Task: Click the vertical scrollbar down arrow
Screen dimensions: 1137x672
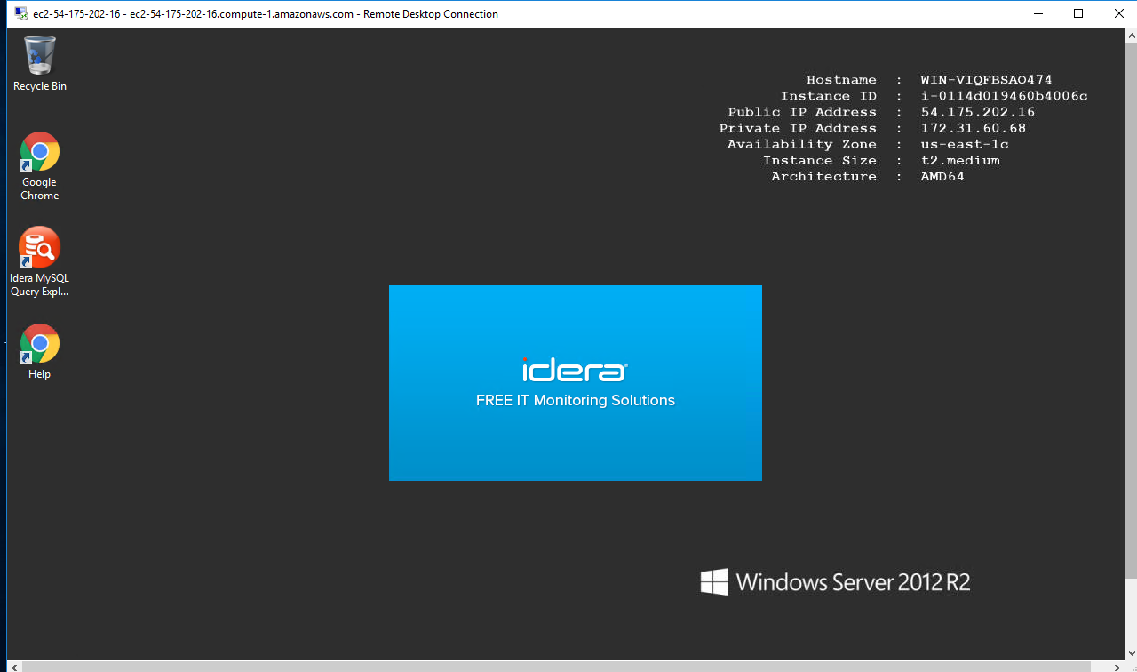Action: coord(1131,654)
